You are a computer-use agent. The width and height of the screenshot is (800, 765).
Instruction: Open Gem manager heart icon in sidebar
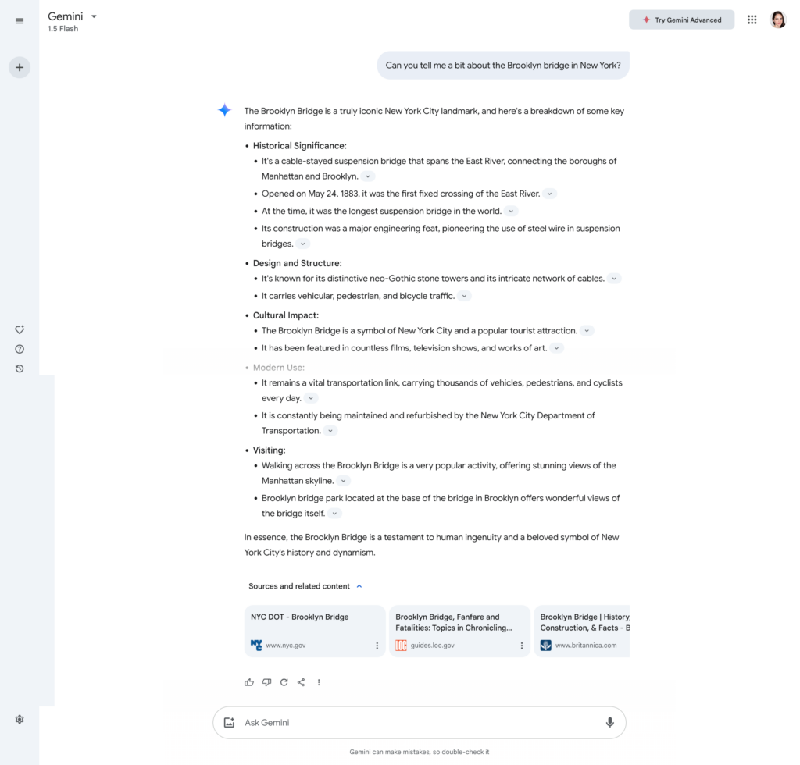pyautogui.click(x=20, y=329)
